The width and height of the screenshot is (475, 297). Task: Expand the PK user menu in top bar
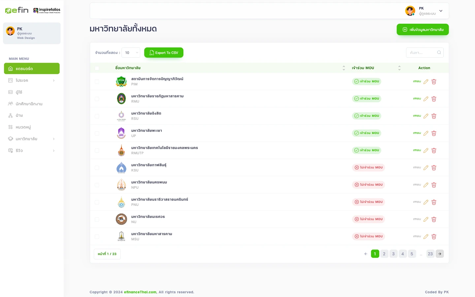pos(441,11)
